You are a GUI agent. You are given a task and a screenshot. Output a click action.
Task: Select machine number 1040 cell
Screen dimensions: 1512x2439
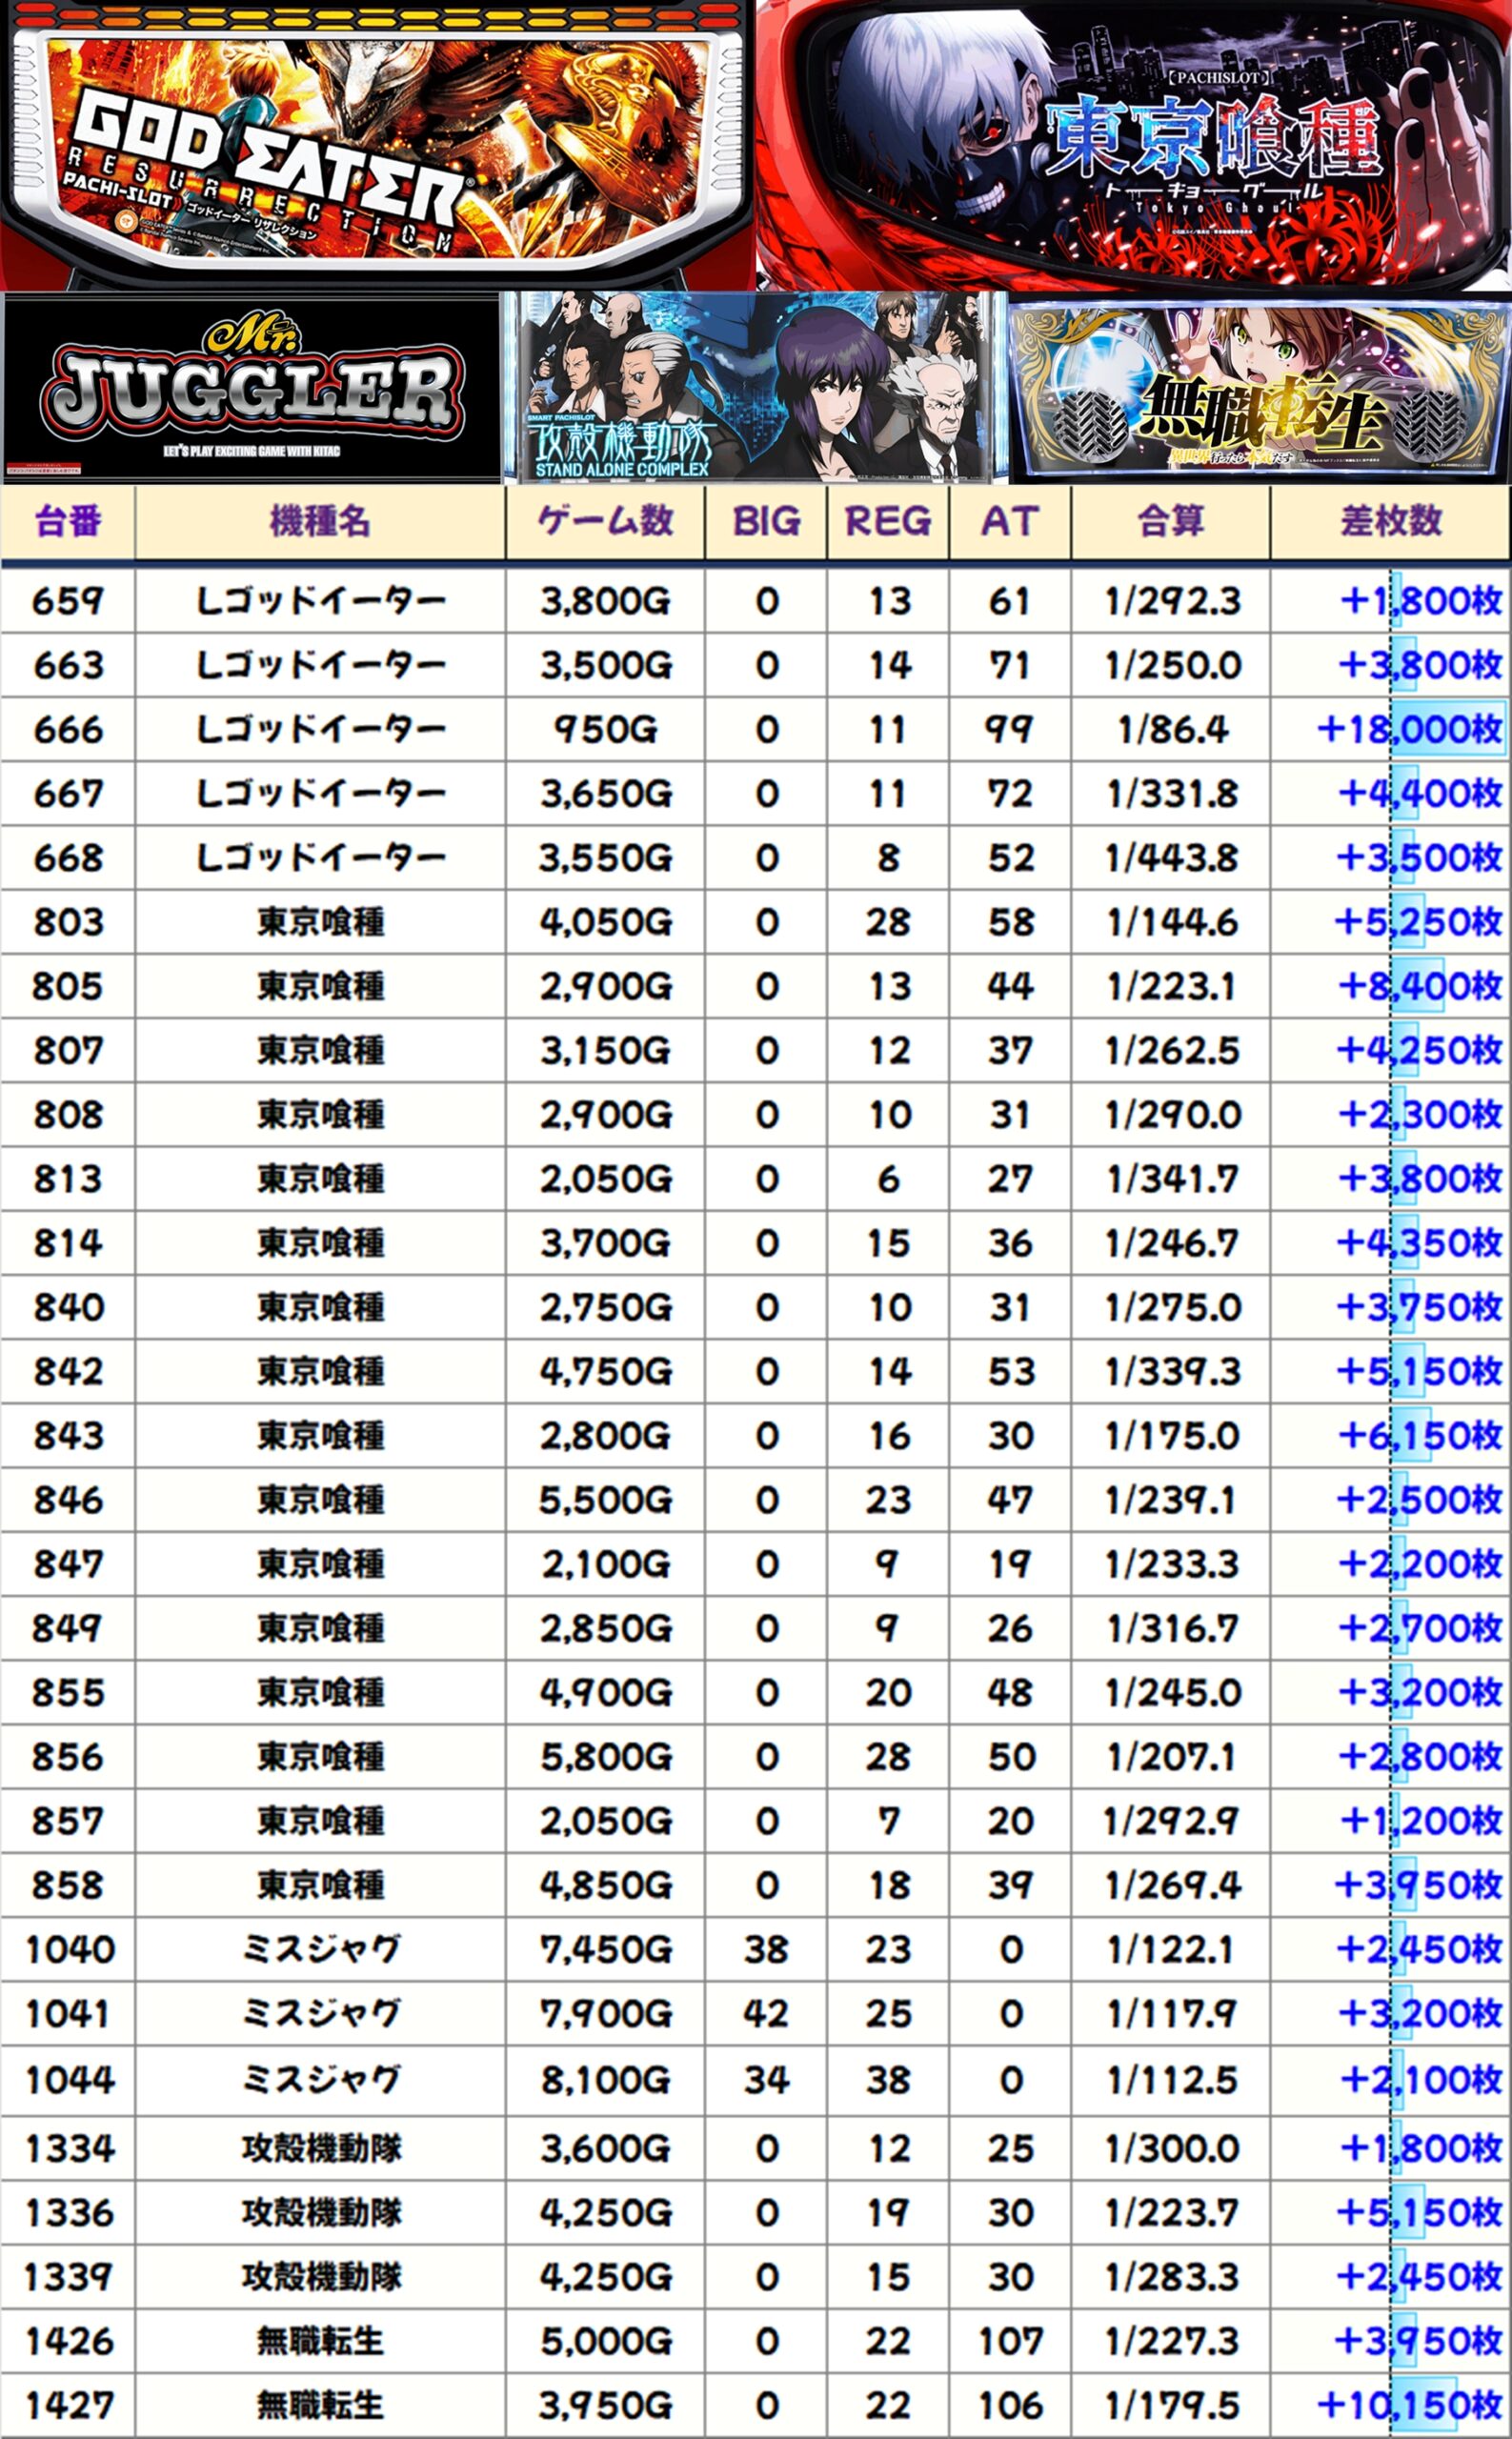pyautogui.click(x=68, y=1949)
